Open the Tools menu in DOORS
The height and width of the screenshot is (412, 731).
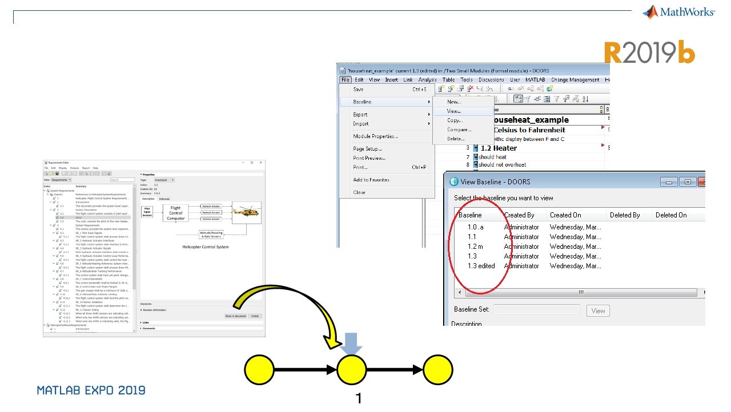point(467,80)
